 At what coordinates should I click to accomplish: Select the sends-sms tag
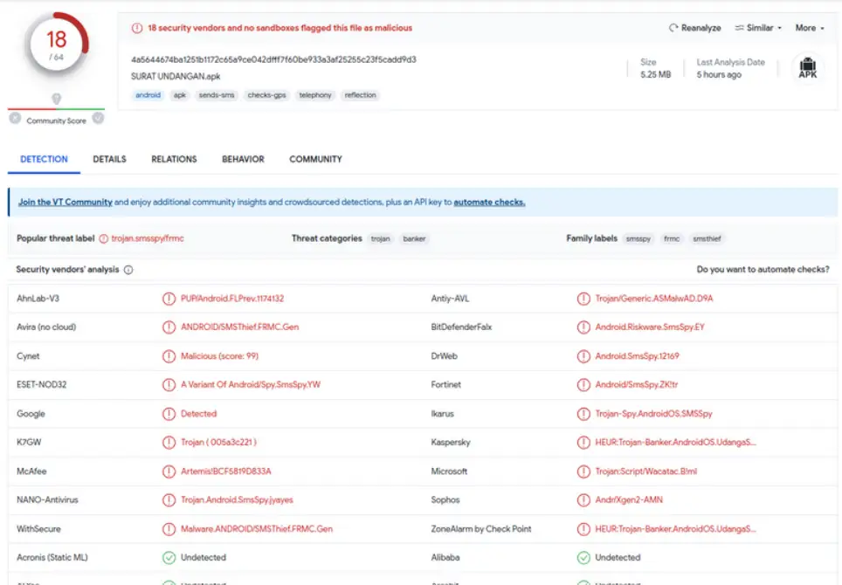217,95
